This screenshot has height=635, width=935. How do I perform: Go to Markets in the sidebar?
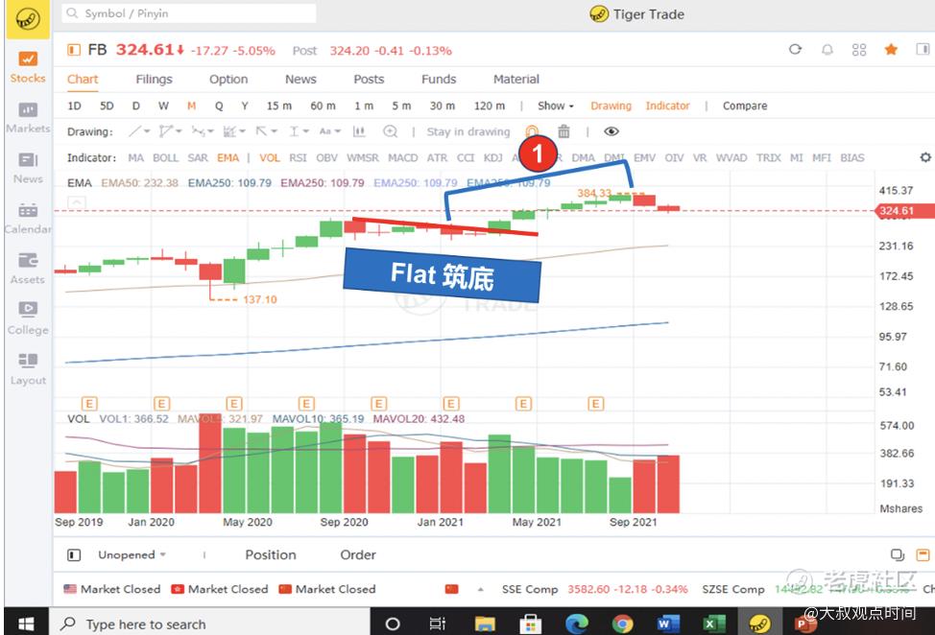click(28, 118)
